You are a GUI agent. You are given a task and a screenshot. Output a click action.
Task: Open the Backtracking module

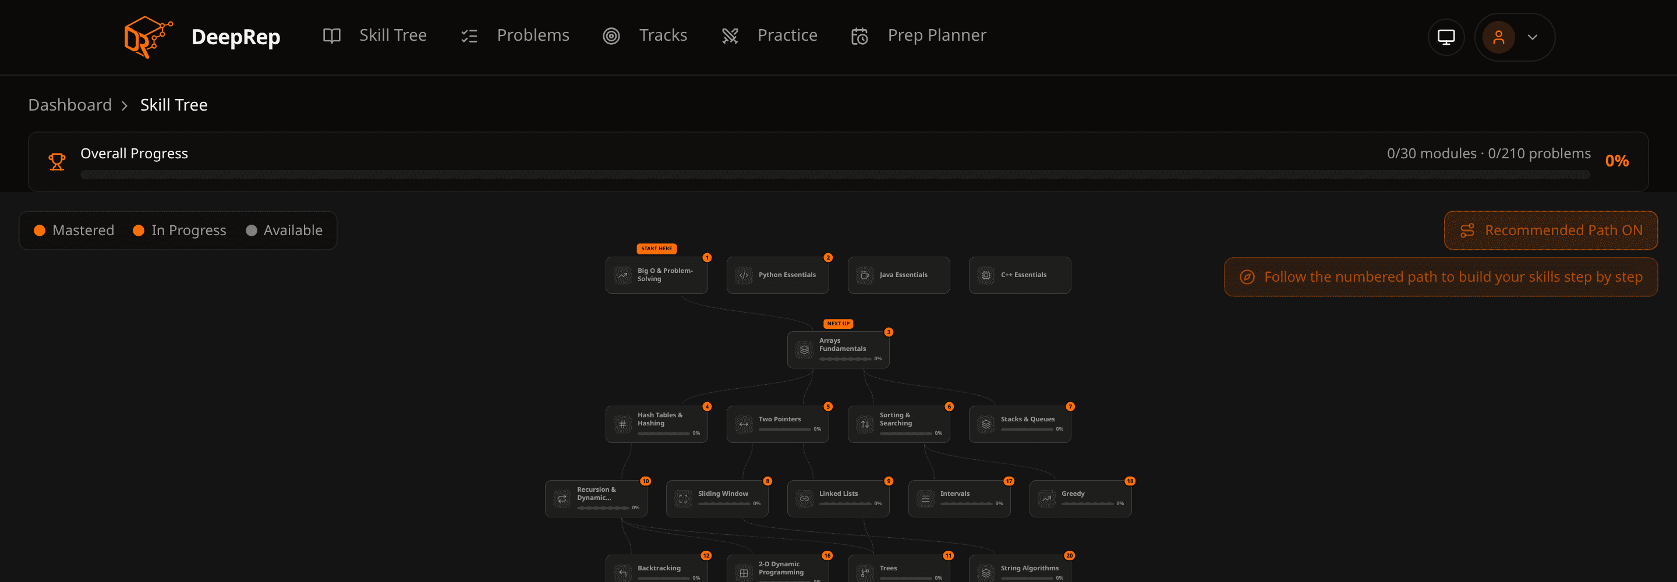656,569
